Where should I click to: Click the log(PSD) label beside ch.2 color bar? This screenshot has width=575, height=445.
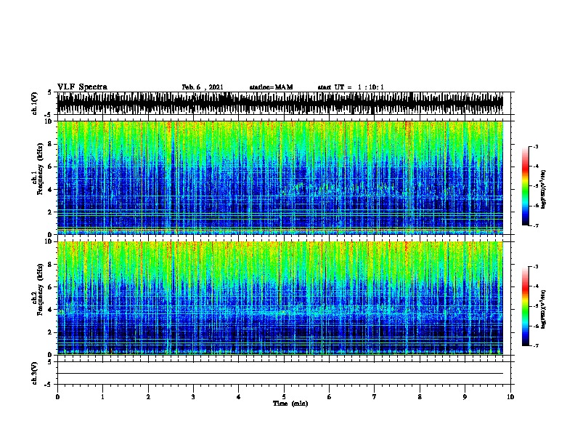[x=543, y=309]
